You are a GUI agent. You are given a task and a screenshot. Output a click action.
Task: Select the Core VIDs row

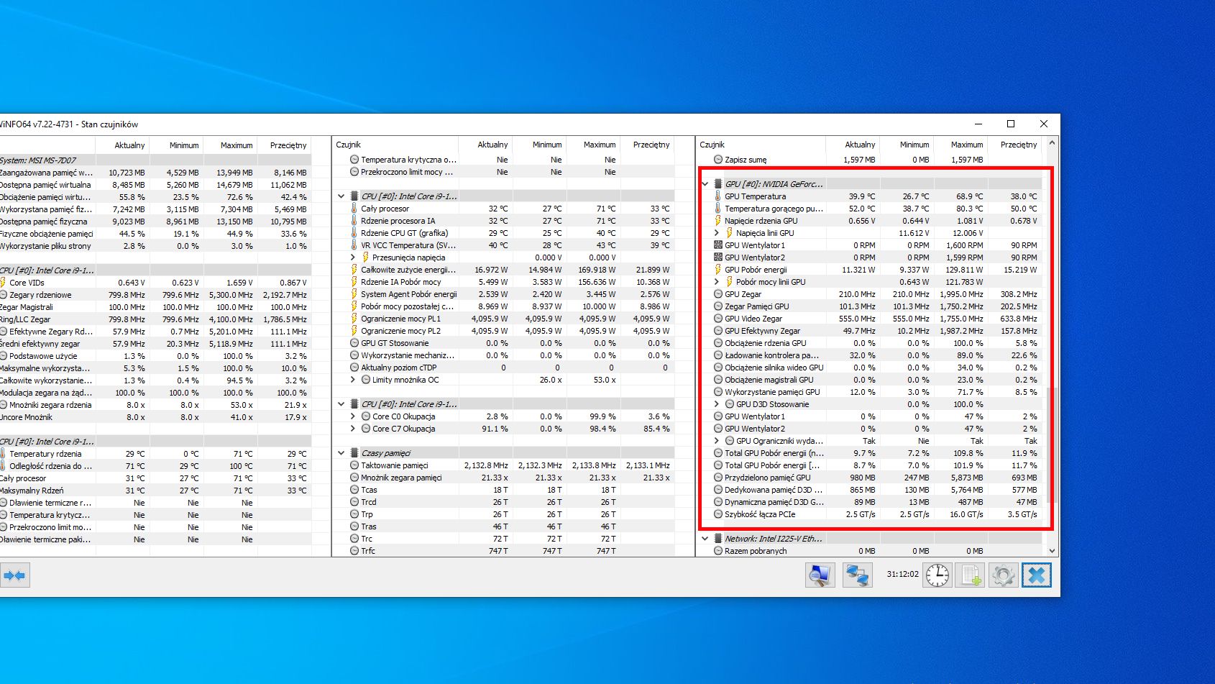(x=155, y=283)
